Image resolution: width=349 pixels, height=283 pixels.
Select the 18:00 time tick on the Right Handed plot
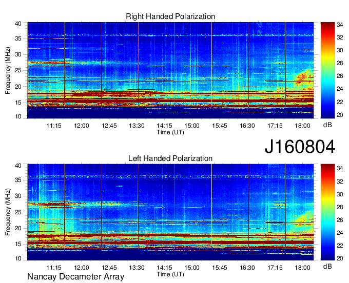(x=302, y=126)
